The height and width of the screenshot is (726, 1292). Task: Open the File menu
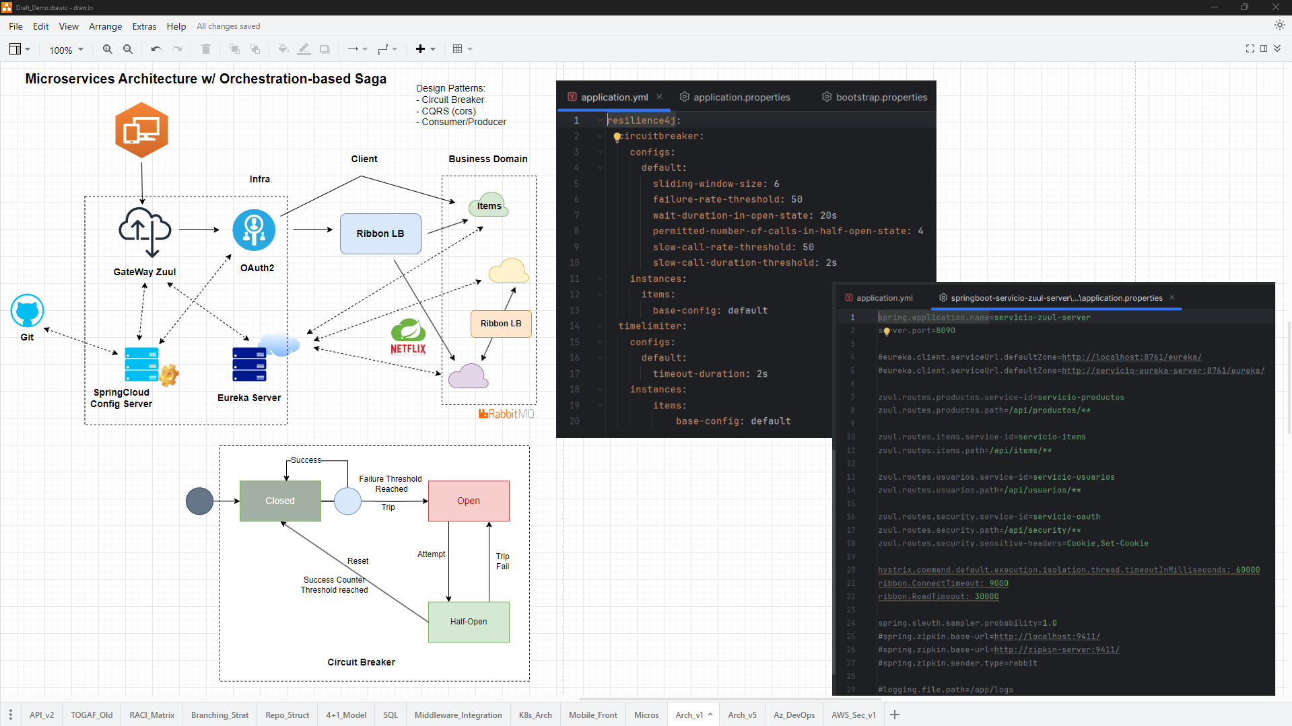pos(15,26)
